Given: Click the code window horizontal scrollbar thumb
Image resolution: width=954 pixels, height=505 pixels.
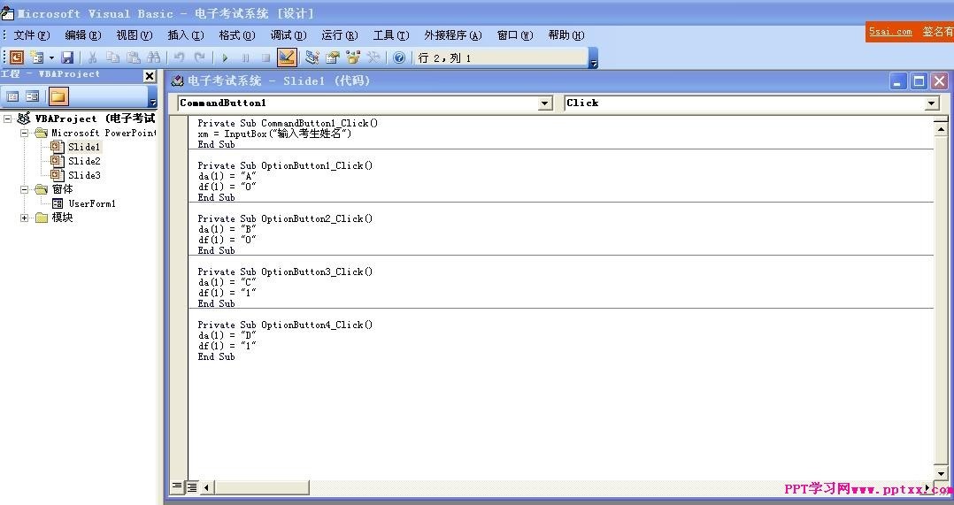Looking at the screenshot, I should tap(262, 486).
